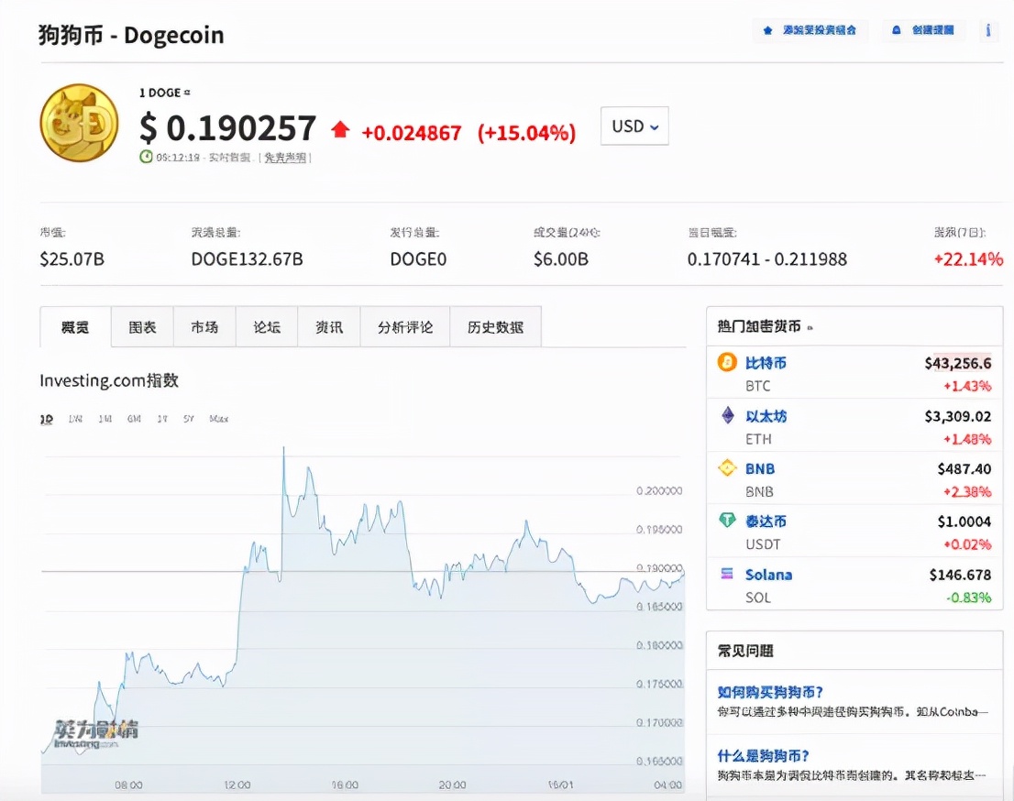This screenshot has width=1014, height=801.
Task: Select the 1M chart time range
Action: pyautogui.click(x=105, y=419)
